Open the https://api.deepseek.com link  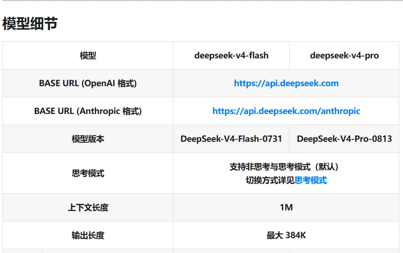[x=286, y=83]
